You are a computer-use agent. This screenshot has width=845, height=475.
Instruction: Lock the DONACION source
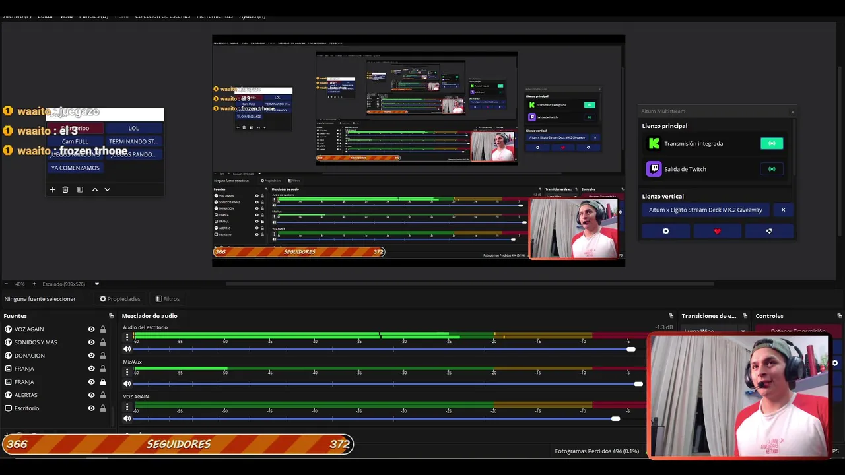[102, 356]
